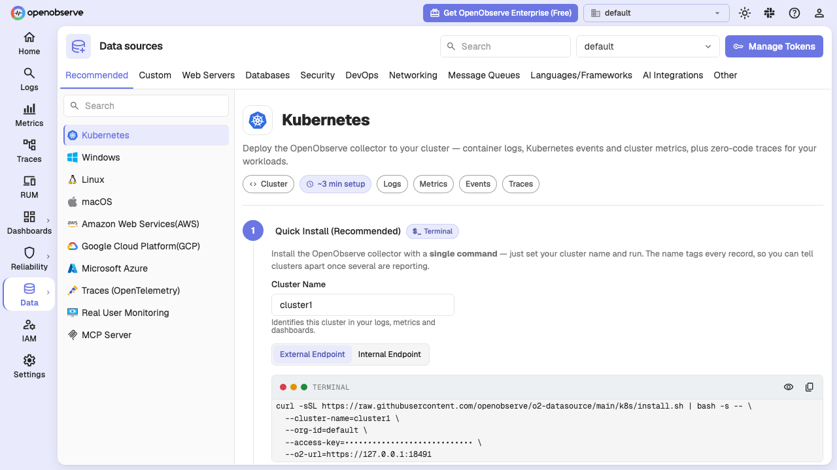The height and width of the screenshot is (470, 837).
Task: Switch to the Databases tab
Action: (x=267, y=75)
